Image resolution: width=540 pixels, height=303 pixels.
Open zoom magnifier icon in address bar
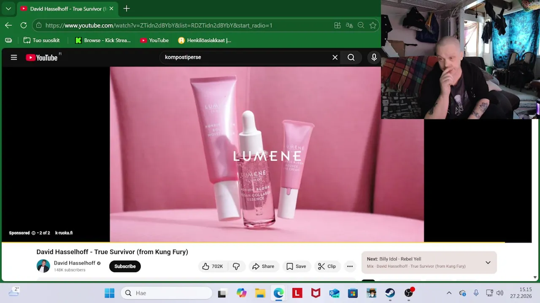361,25
